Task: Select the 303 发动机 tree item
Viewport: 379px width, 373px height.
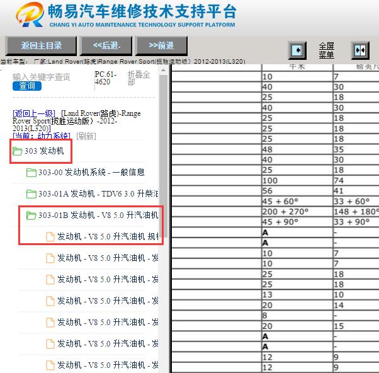Action: [44, 151]
